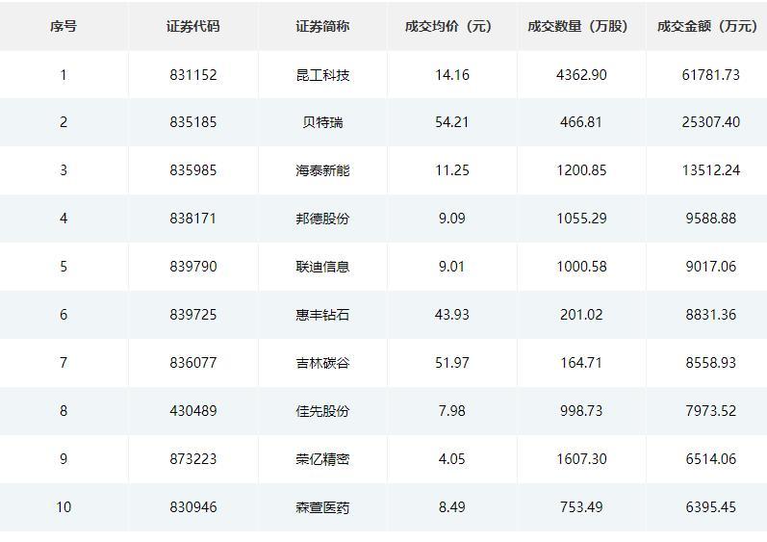This screenshot has width=767, height=542.
Task: Select the name 邦德股份
Action: 322,219
